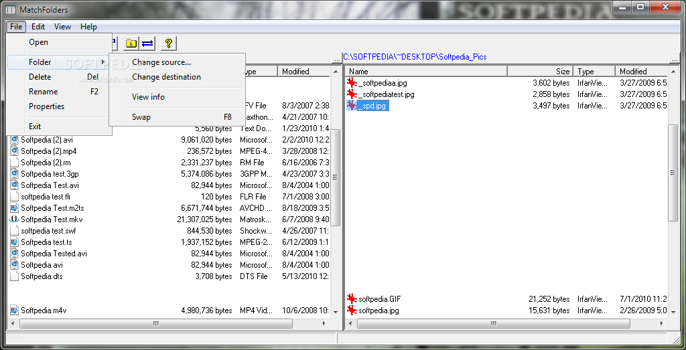Click the icon of Softpedia test.ts

14,242
